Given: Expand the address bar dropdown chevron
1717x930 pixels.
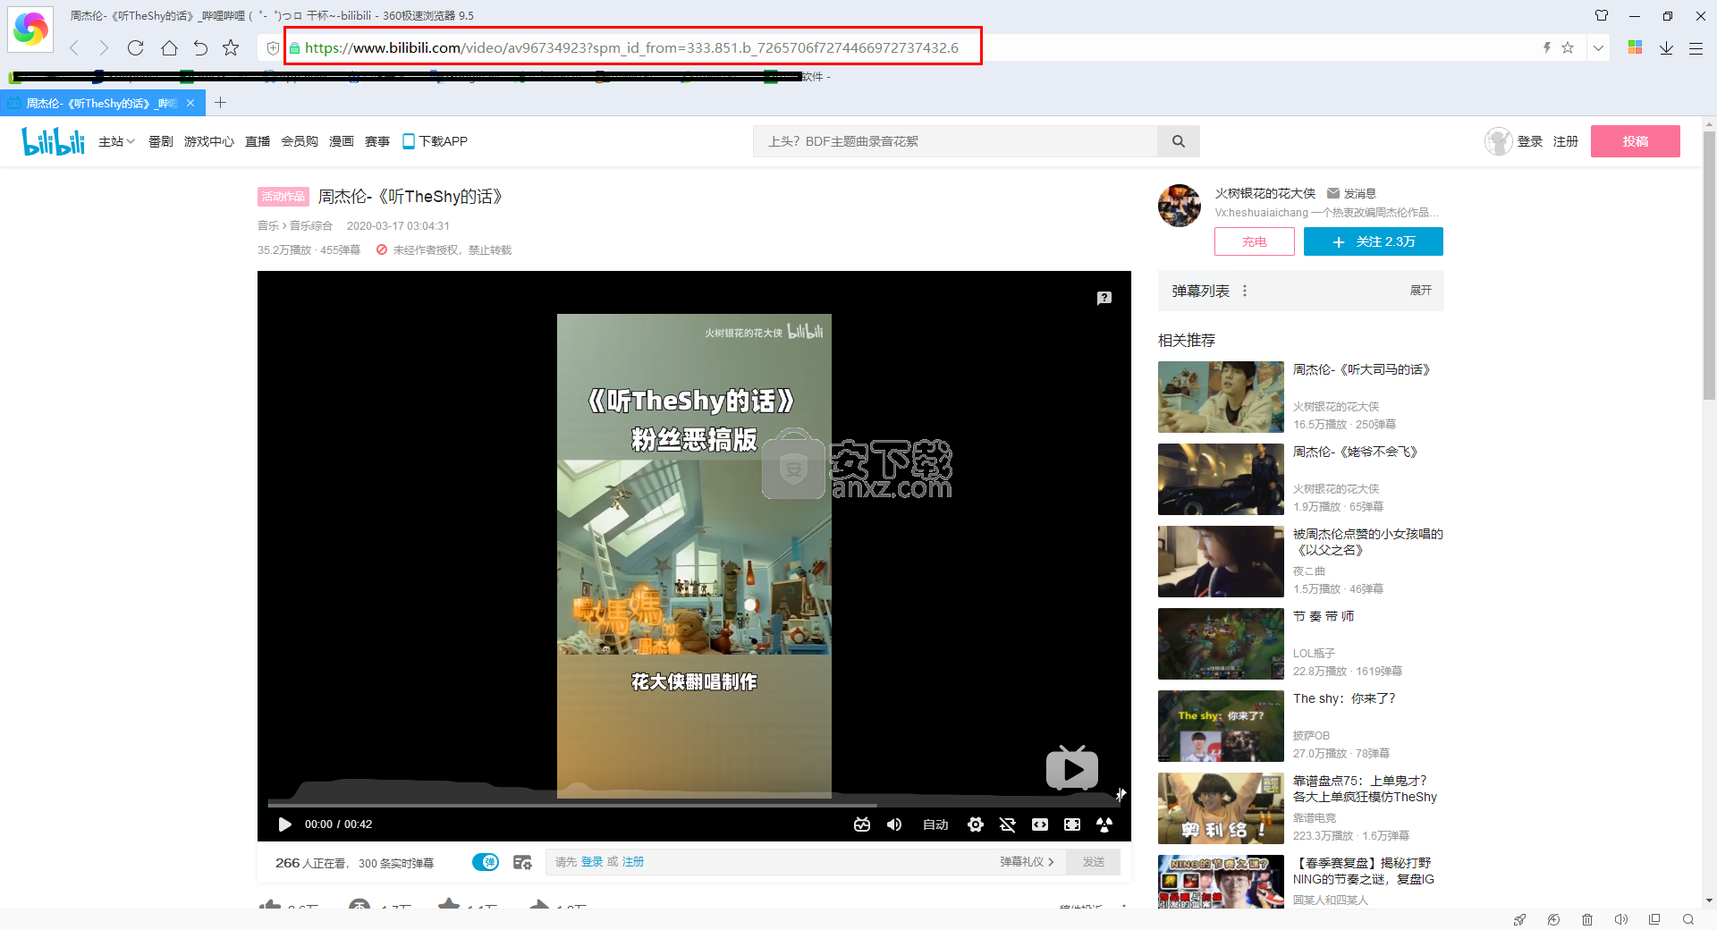Looking at the screenshot, I should pyautogui.click(x=1598, y=48).
